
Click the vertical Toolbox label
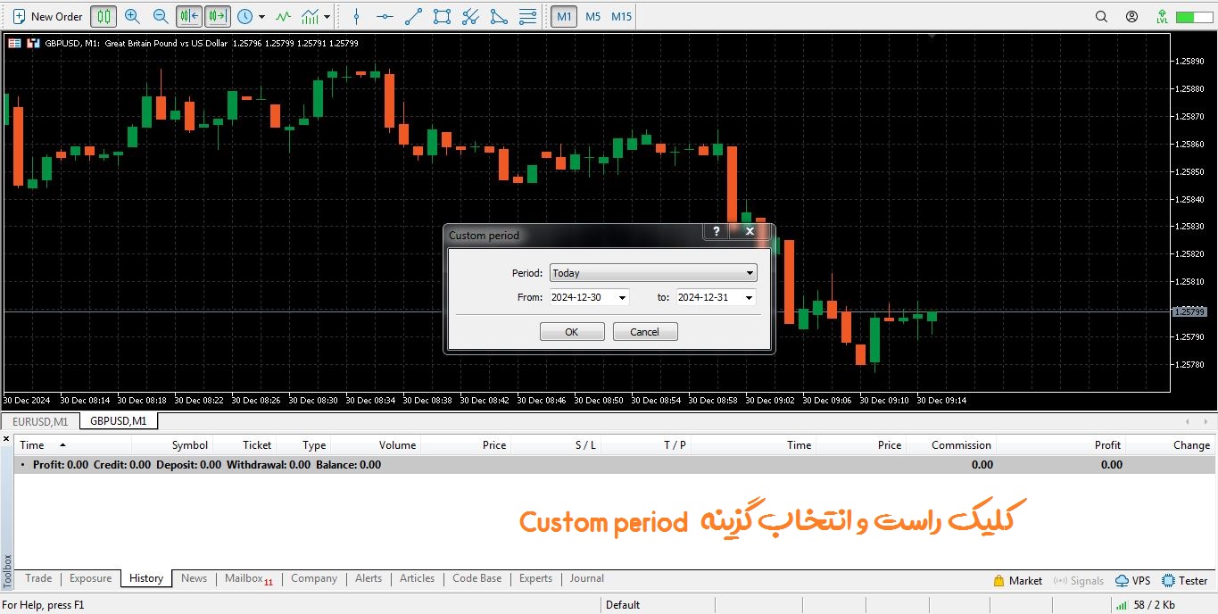(x=7, y=570)
